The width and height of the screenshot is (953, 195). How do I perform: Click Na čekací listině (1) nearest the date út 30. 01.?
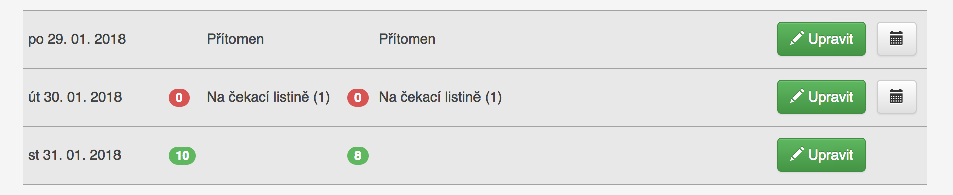[269, 97]
